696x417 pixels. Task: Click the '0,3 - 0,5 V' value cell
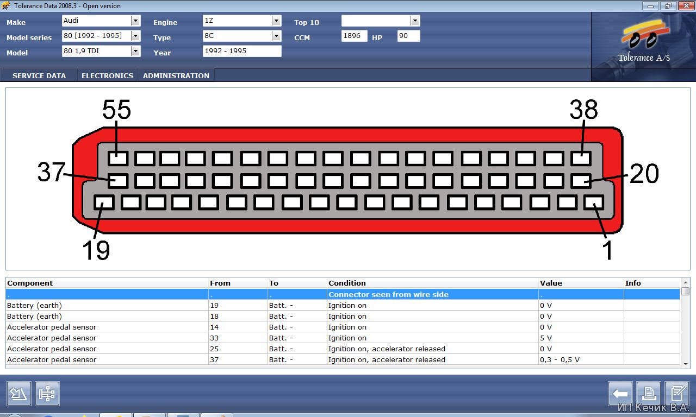coord(581,359)
